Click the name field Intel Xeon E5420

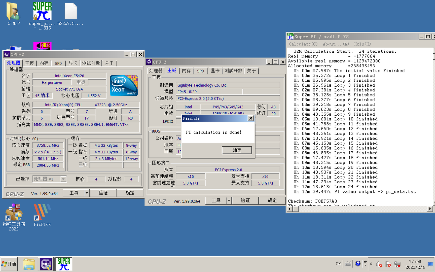coord(69,76)
